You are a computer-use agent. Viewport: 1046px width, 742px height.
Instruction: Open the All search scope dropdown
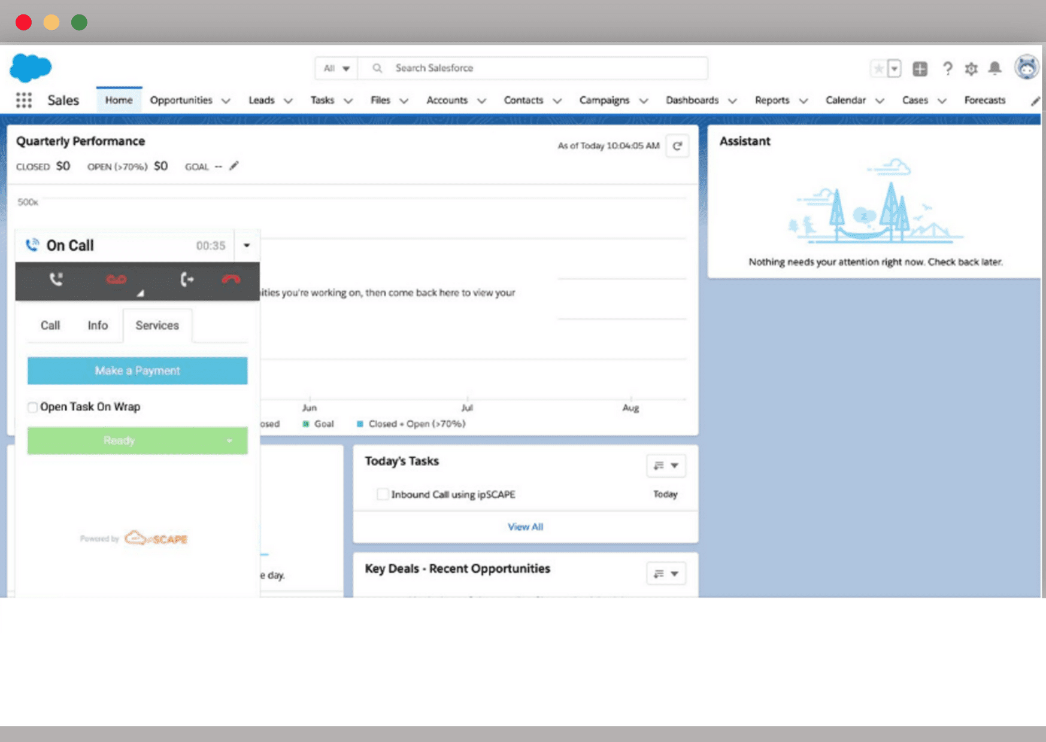coord(336,68)
